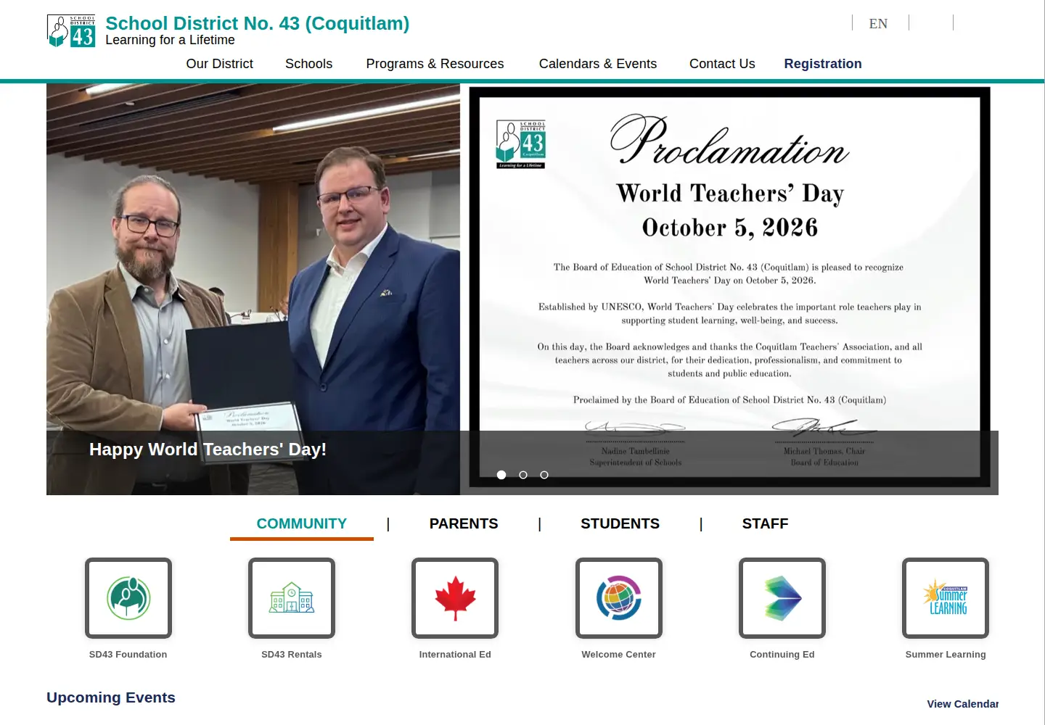Open the SD43 Foundation icon tile
This screenshot has width=1045, height=725.
pyautogui.click(x=128, y=598)
